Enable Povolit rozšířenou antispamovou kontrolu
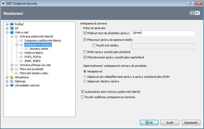Image resolution: width=204 pixels, height=129 pixels. [x=82, y=97]
